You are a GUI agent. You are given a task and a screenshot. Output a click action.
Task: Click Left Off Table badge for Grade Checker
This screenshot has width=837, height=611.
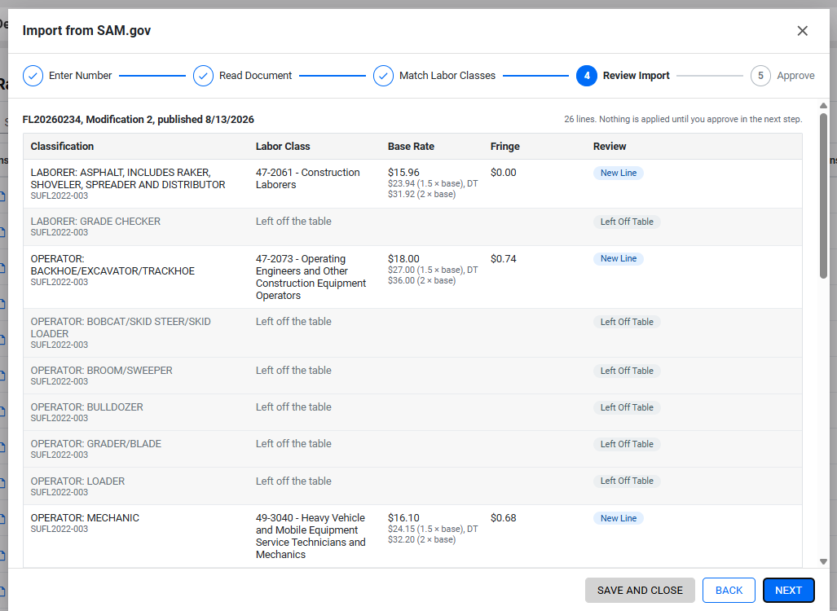(x=627, y=222)
